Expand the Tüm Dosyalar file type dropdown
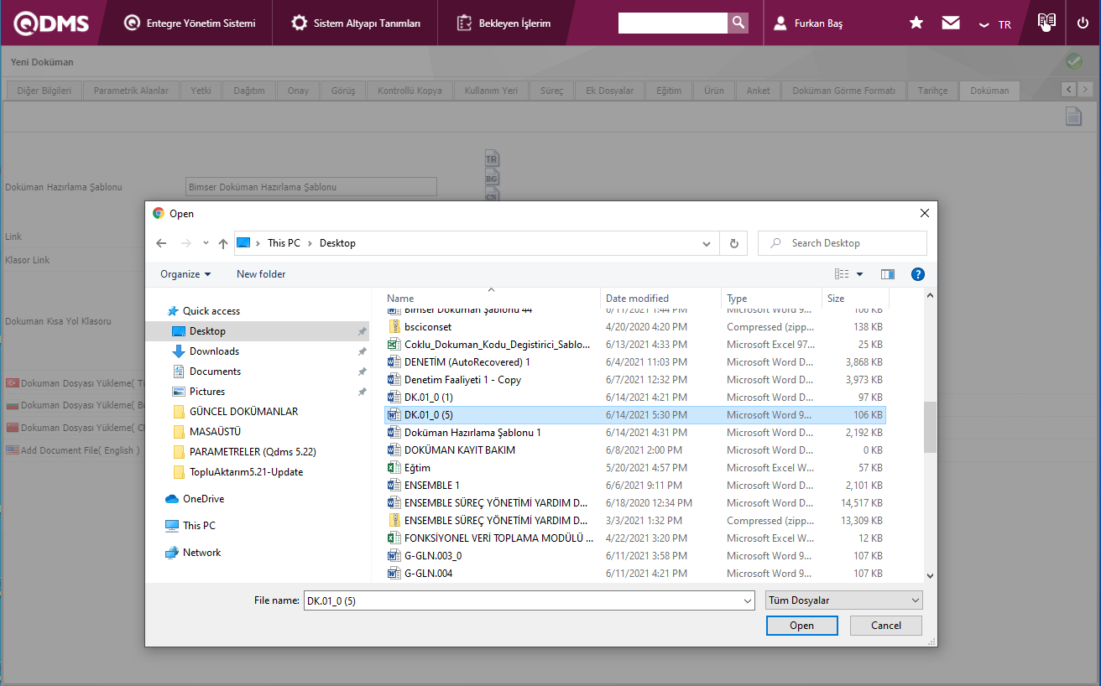The image size is (1101, 686). click(843, 600)
